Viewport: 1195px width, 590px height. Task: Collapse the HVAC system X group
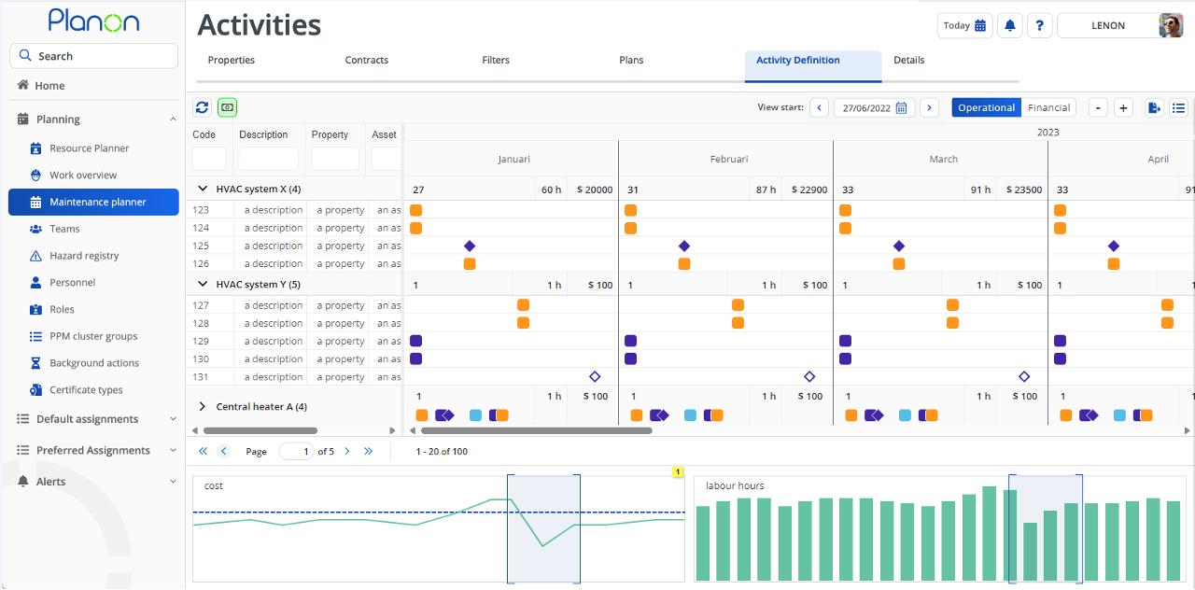coord(203,189)
